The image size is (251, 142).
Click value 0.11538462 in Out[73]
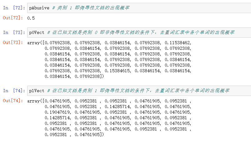click(x=178, y=43)
